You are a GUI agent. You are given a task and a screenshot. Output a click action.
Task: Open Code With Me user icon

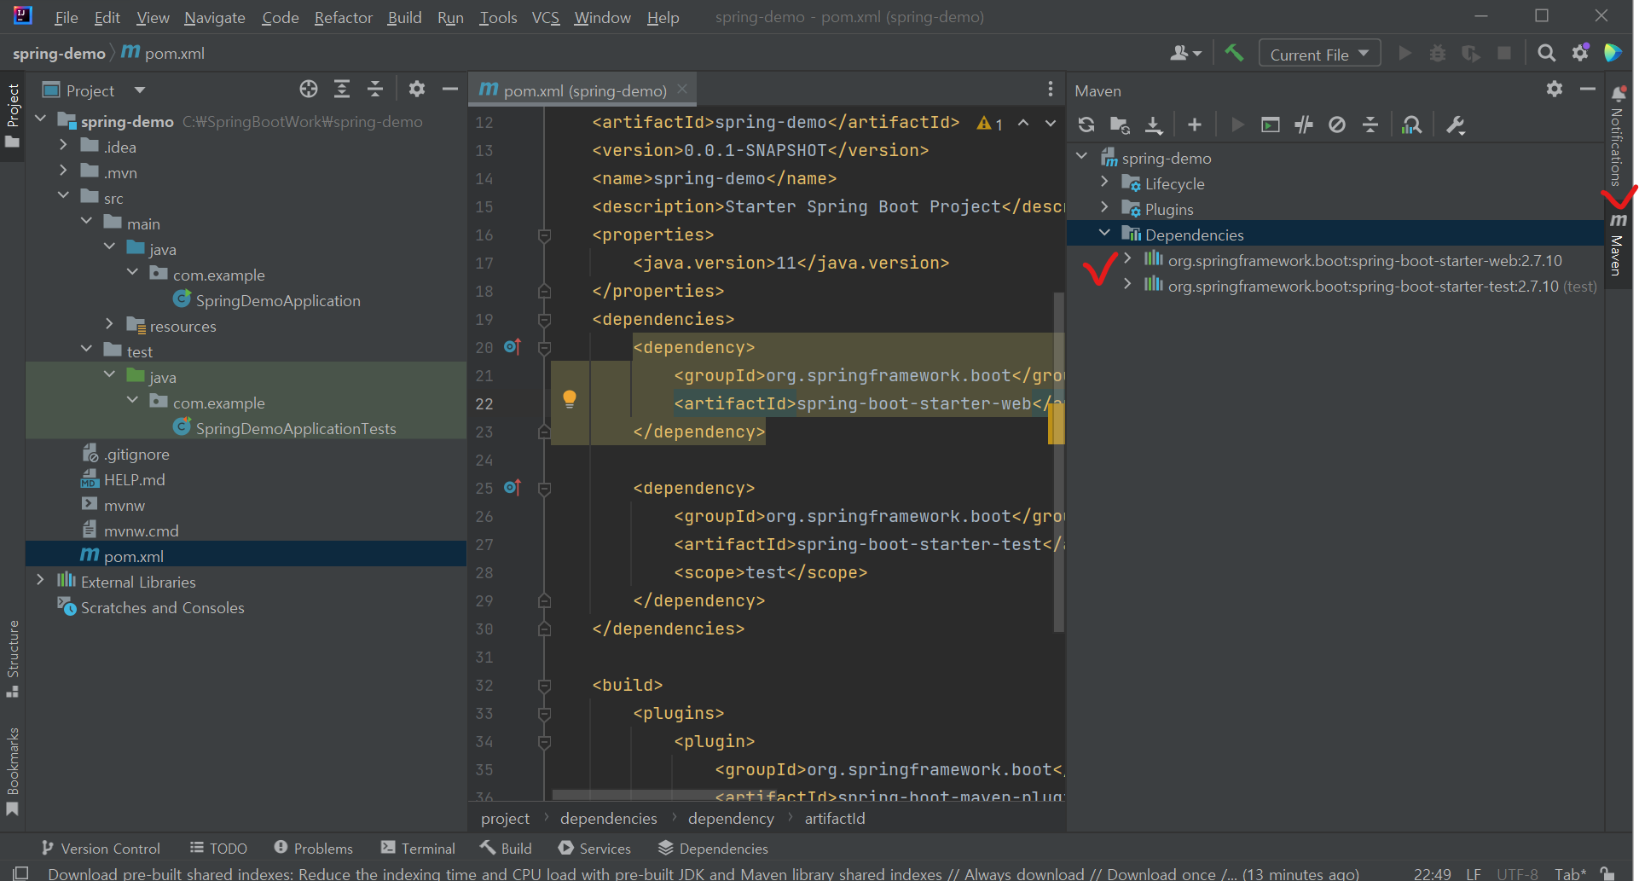(1185, 53)
